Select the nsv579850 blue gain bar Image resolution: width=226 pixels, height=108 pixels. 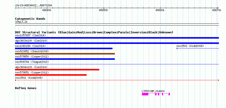(x=65, y=59)
